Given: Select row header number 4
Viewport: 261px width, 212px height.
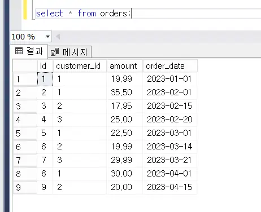Looking at the screenshot, I should click(25, 120).
